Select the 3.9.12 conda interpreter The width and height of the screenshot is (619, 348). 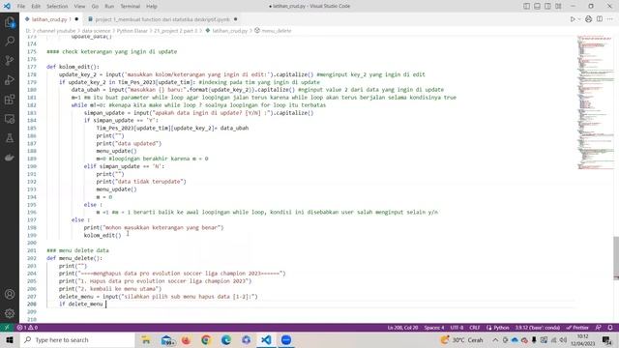[538, 328]
